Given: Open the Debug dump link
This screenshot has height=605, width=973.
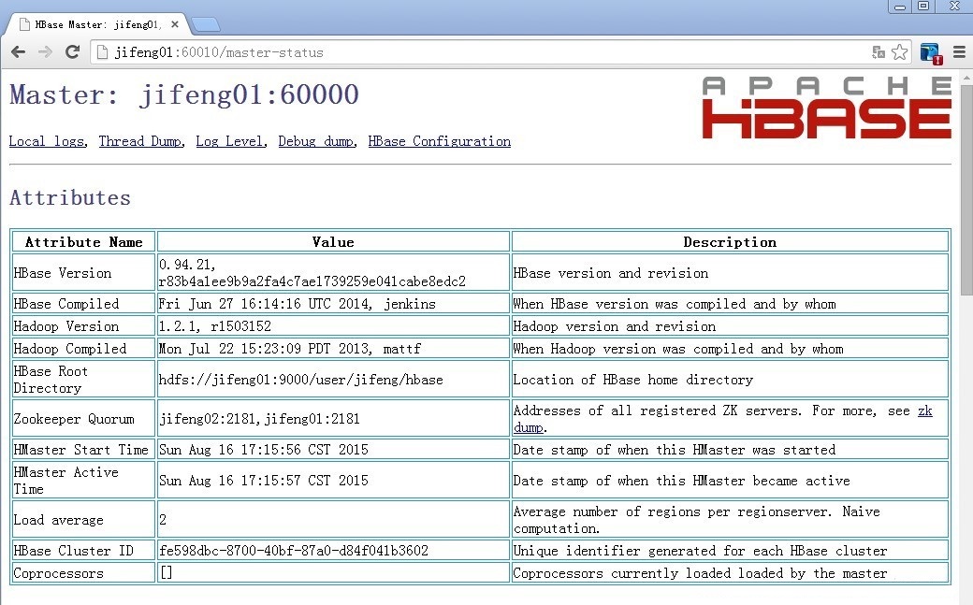Looking at the screenshot, I should pos(315,141).
